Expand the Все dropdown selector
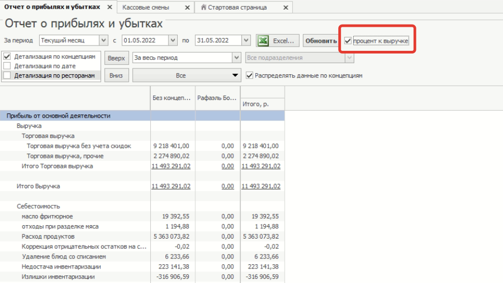Image resolution: width=503 pixels, height=283 pixels. coord(235,75)
